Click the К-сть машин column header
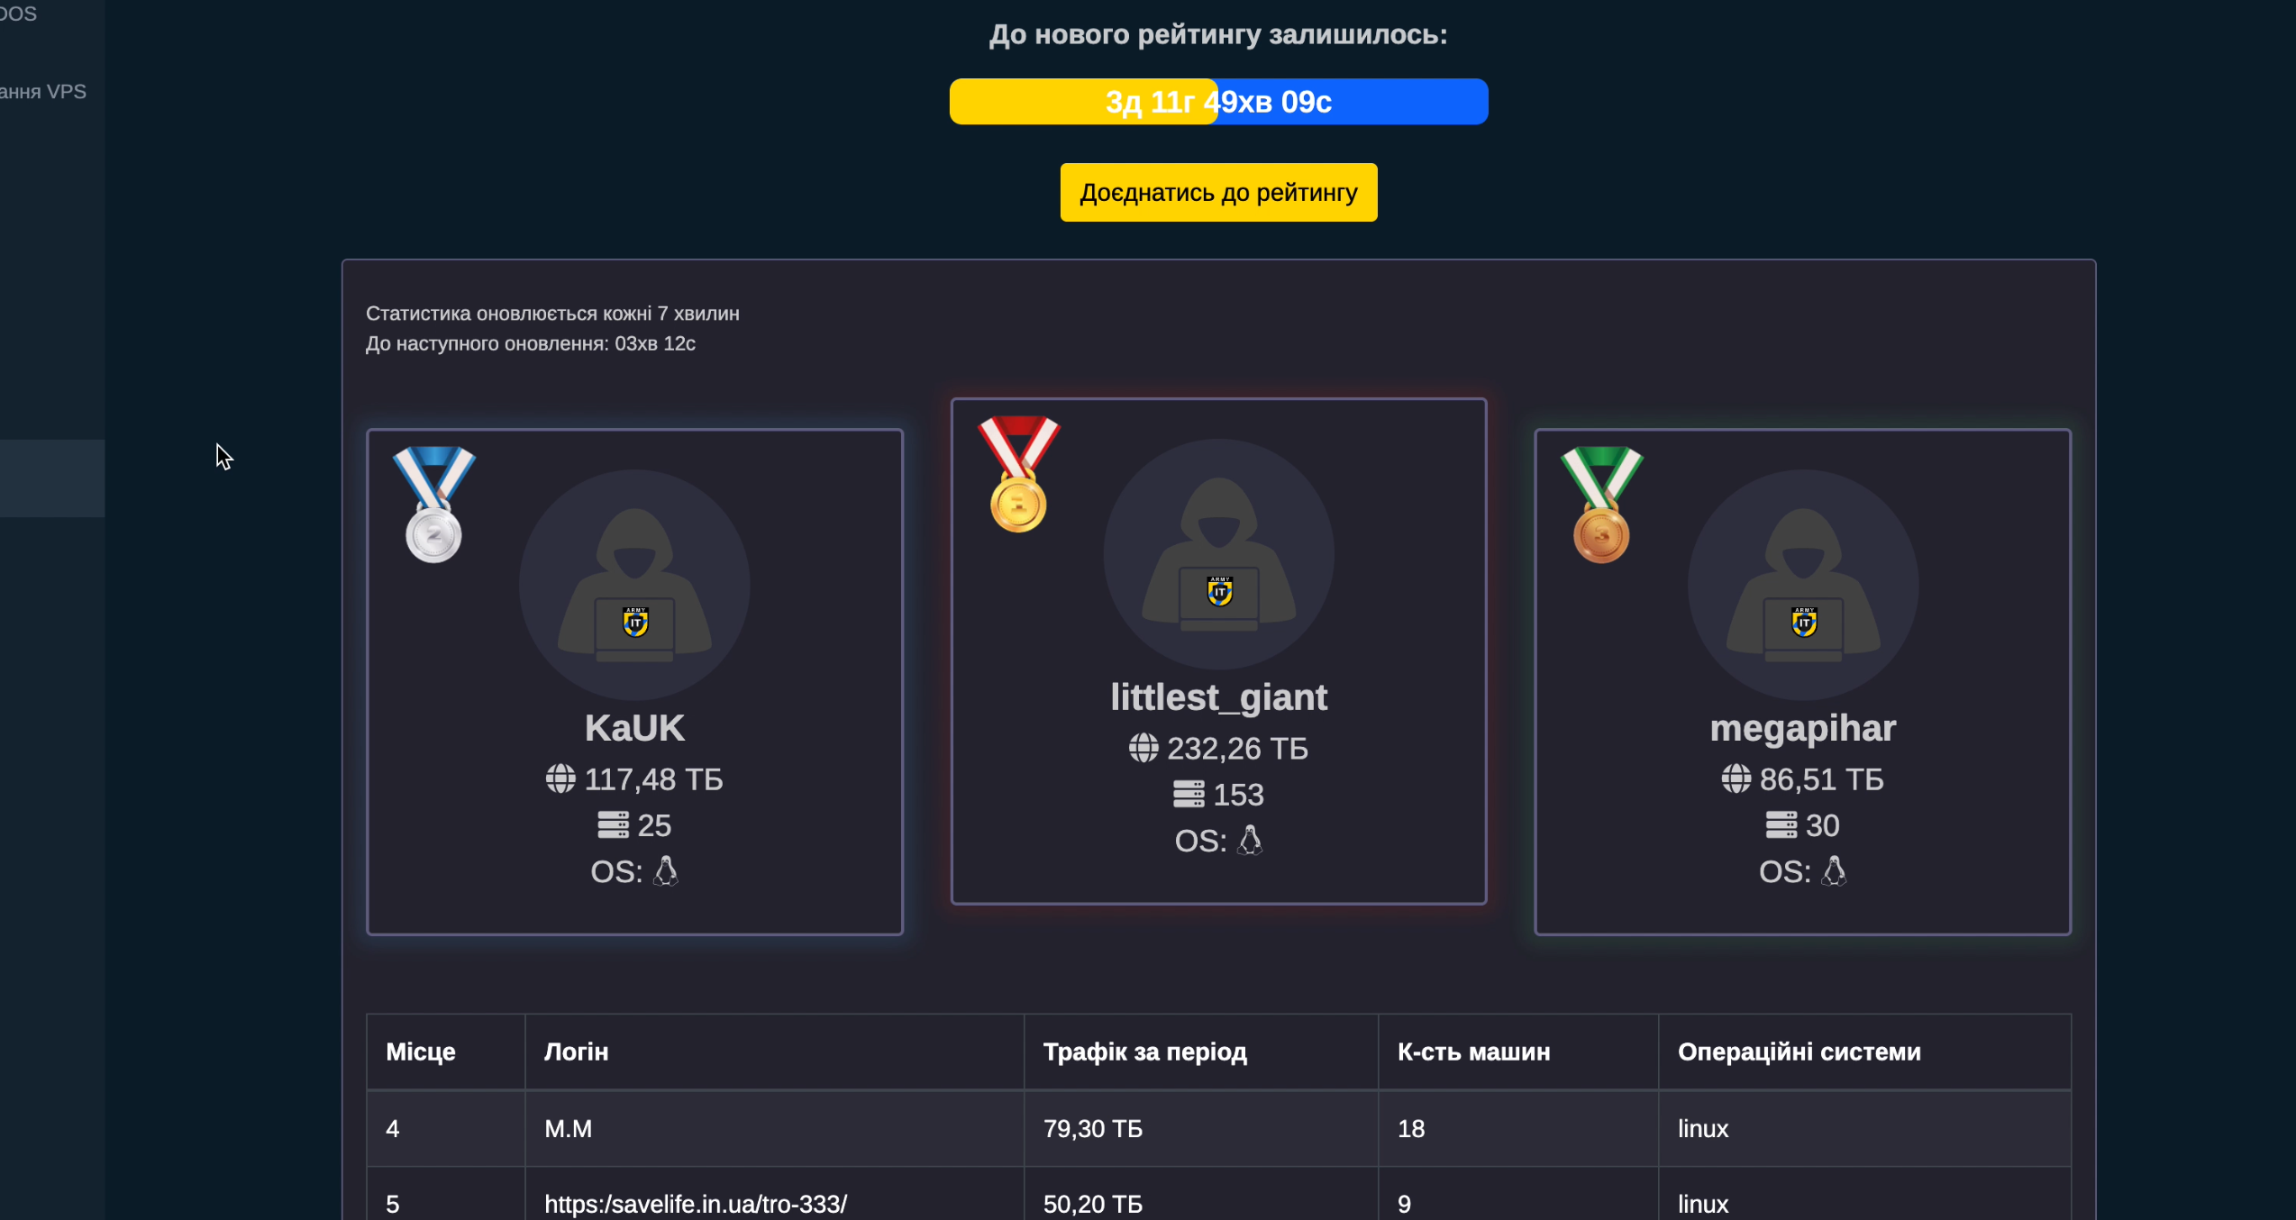The width and height of the screenshot is (2296, 1220). [x=1473, y=1052]
